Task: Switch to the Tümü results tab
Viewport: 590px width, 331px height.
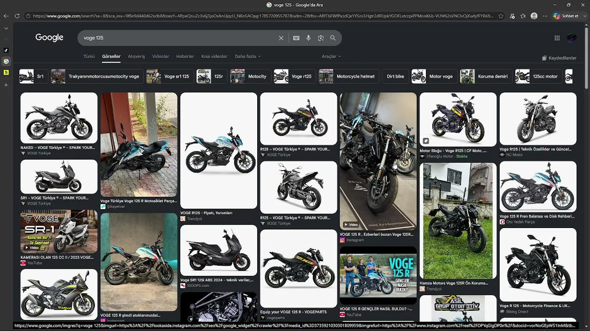Action: pos(89,57)
